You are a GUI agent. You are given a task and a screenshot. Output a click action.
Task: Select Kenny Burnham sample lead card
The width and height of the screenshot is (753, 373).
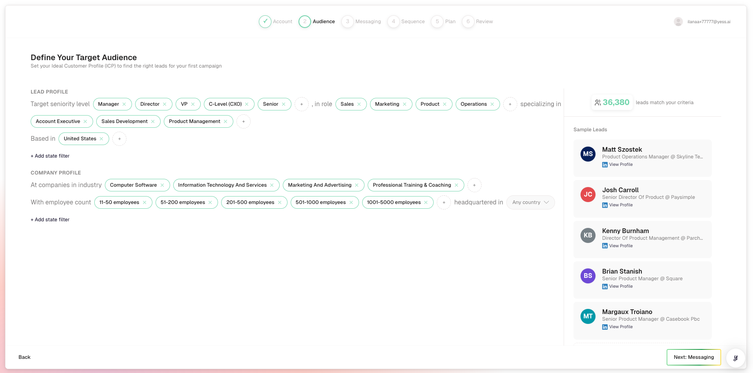(642, 239)
